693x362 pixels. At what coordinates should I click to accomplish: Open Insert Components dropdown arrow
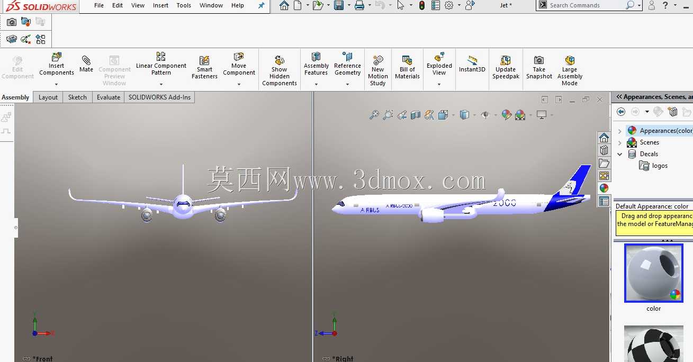point(56,84)
